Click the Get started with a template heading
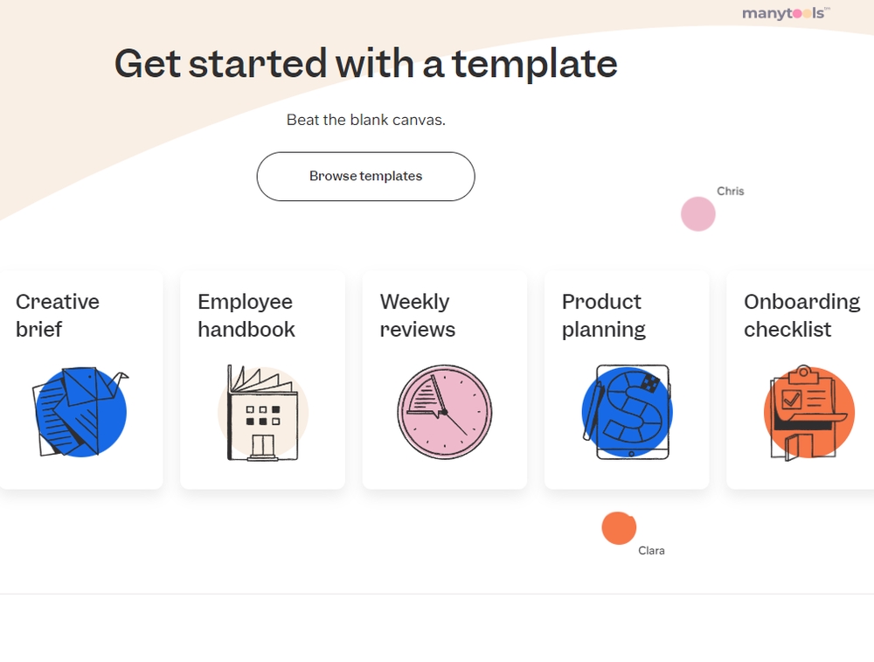 (365, 64)
